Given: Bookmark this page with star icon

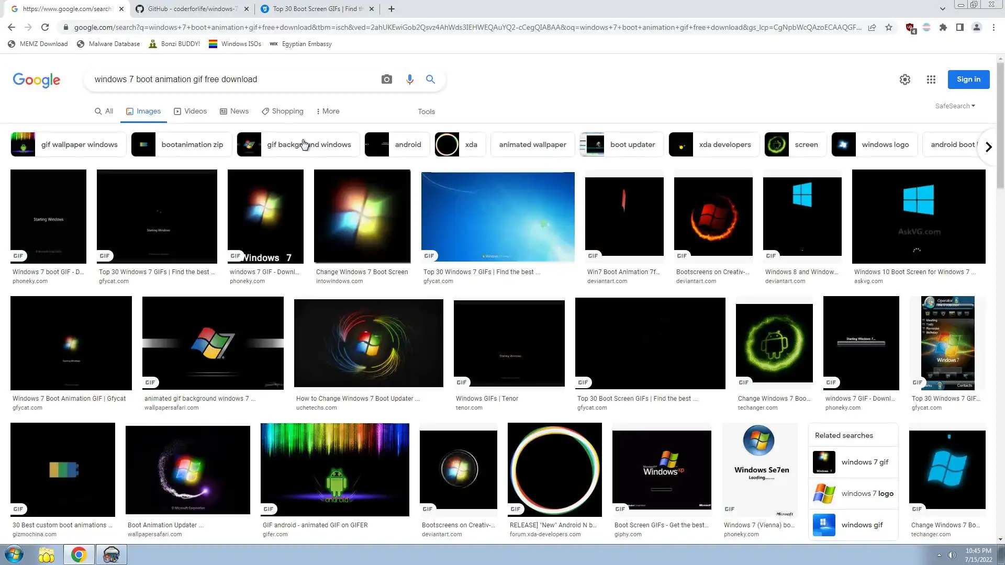Looking at the screenshot, I should coord(889,27).
